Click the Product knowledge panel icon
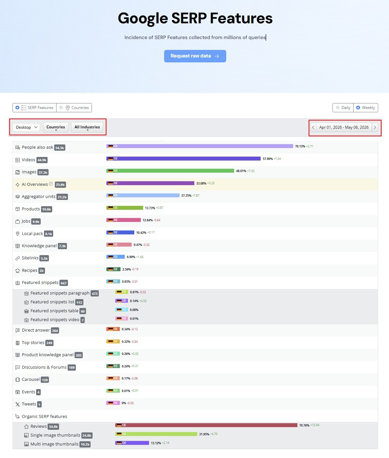The image size is (389, 458). click(17, 355)
